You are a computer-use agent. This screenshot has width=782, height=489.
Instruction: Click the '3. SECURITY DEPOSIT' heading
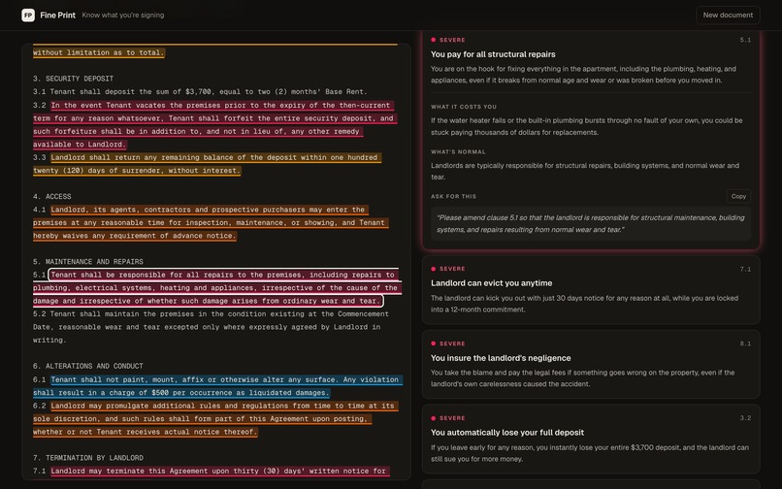click(x=74, y=79)
